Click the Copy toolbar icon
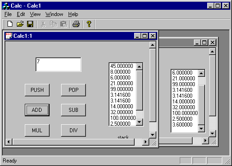The height and width of the screenshot is (166, 232). 54,24
